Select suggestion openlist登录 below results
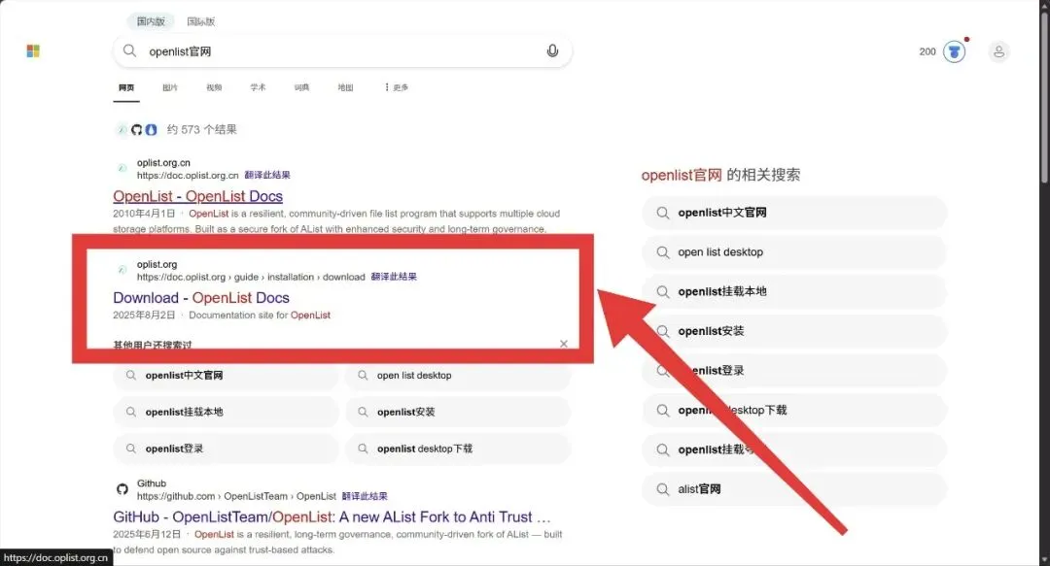Image resolution: width=1050 pixels, height=566 pixels. (x=226, y=449)
